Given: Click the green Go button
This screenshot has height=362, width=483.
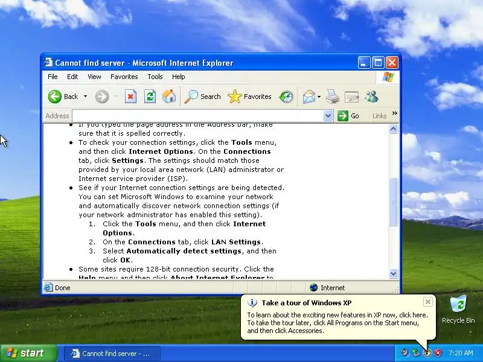Looking at the screenshot, I should point(349,116).
